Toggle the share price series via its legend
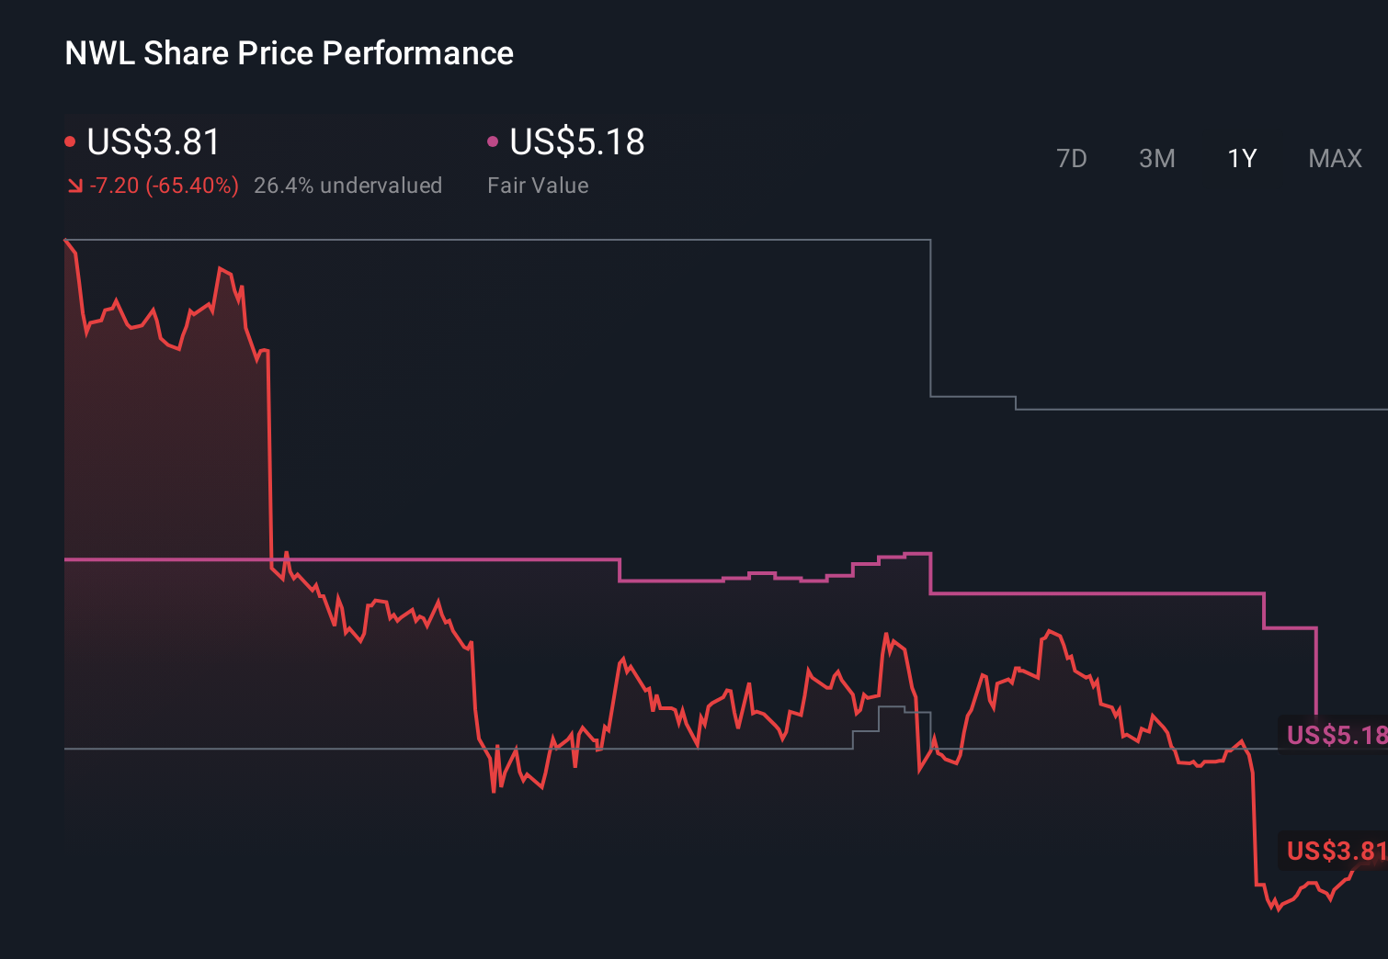This screenshot has width=1388, height=959. 153,142
